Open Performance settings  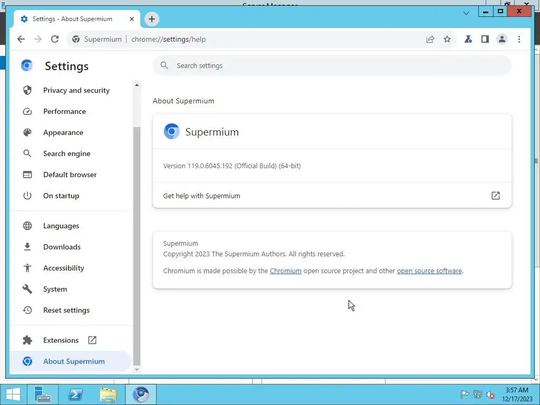[x=71, y=111]
